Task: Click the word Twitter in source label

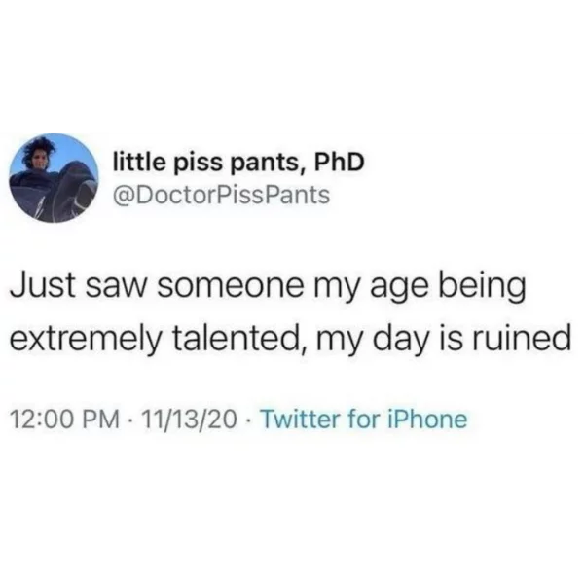Action: pos(301,419)
